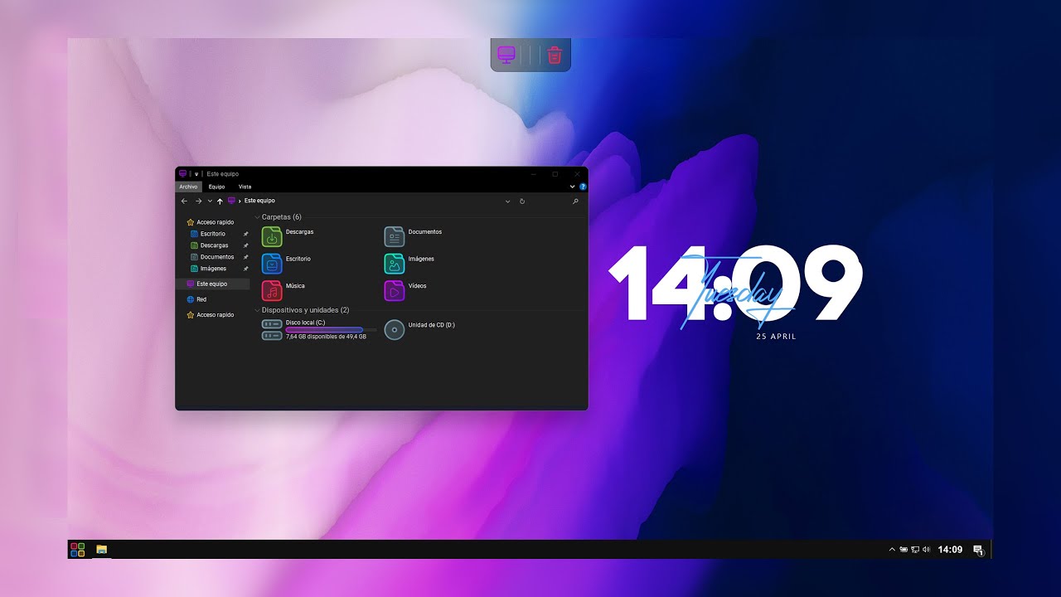The width and height of the screenshot is (1061, 597).
Task: Open the Start menu on the taskbar
Action: click(x=77, y=550)
